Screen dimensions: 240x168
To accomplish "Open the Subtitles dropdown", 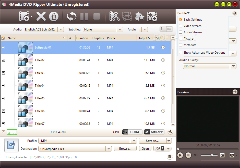I will [120, 29].
